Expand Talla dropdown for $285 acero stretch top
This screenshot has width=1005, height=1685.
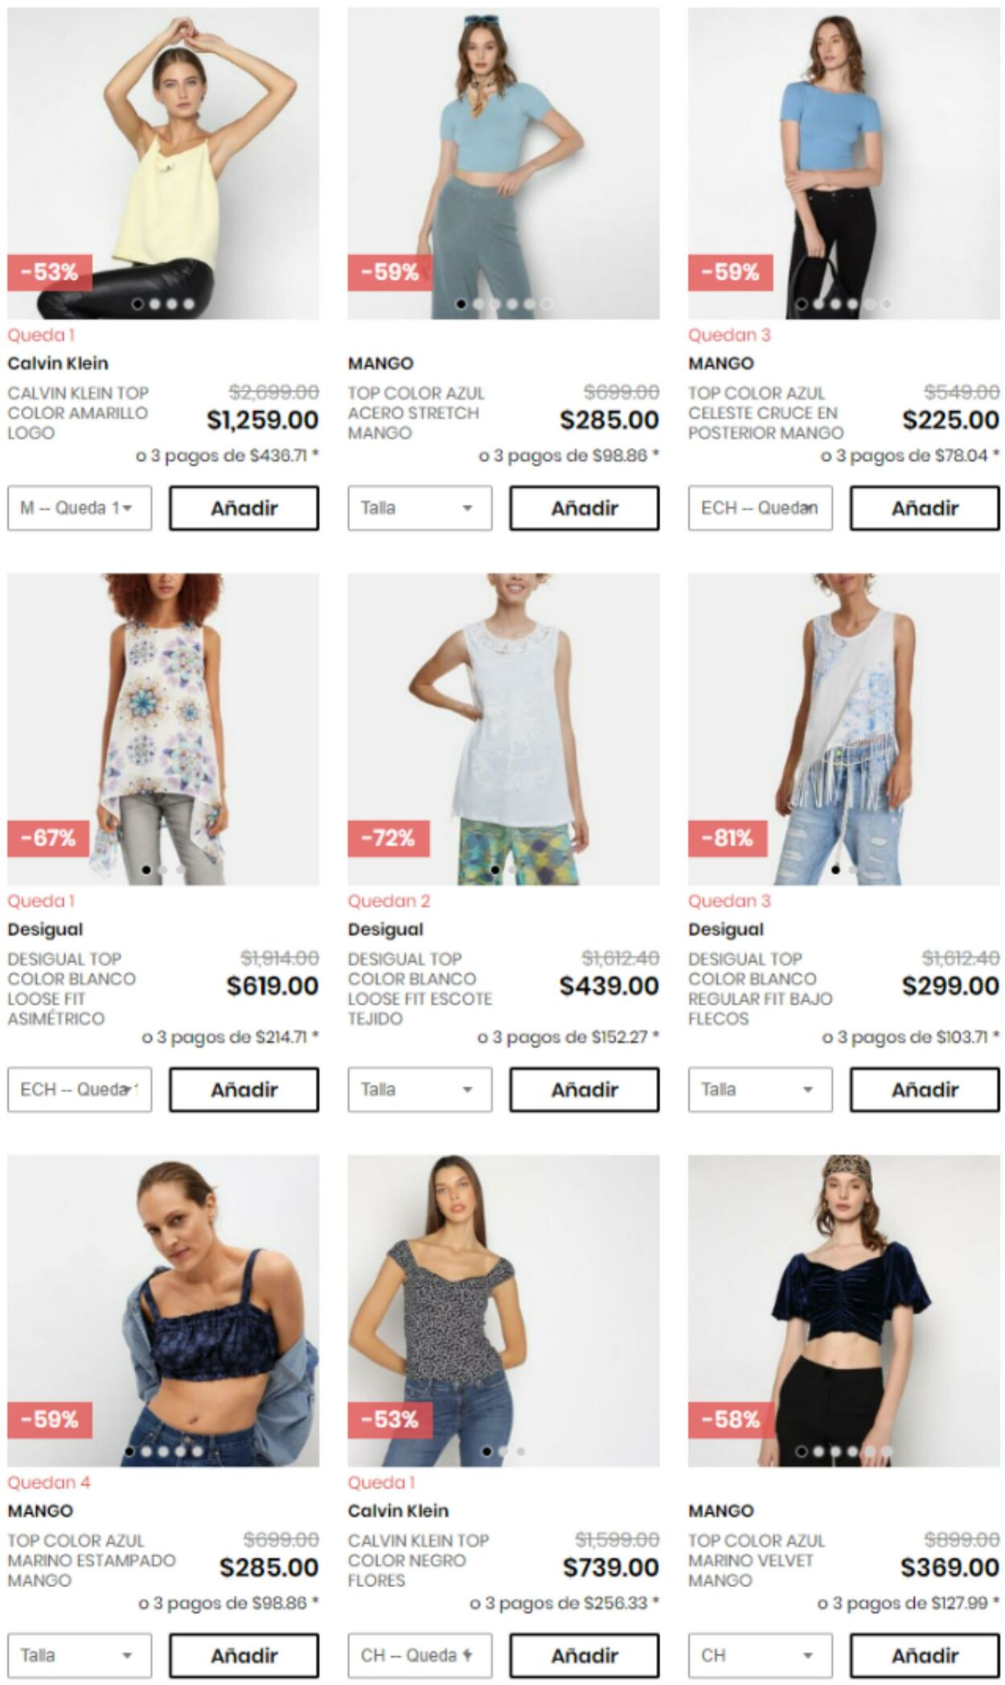coord(420,508)
